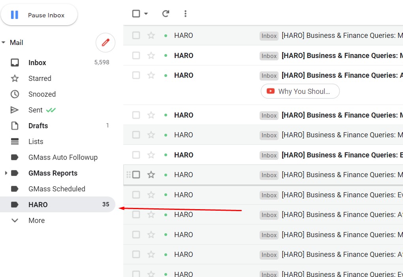Compose new mail with the red pencil icon
The image size is (403, 277).
[105, 42]
